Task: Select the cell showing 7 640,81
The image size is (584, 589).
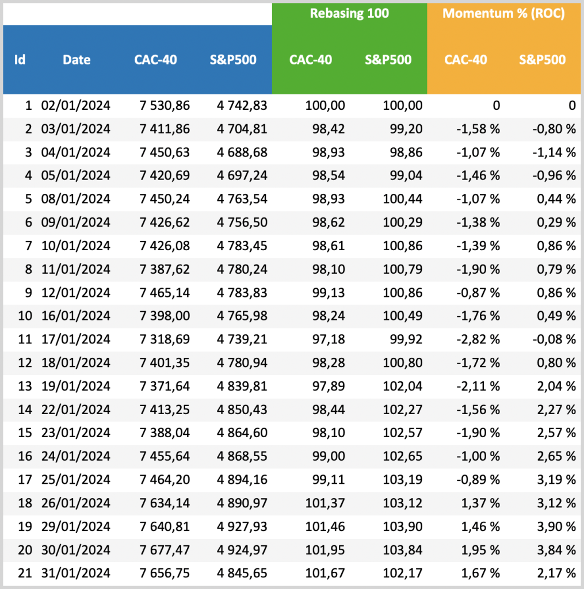Action: (165, 527)
